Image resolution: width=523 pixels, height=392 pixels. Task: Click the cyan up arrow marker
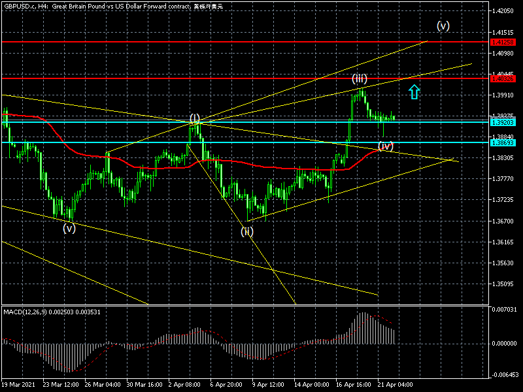point(414,91)
